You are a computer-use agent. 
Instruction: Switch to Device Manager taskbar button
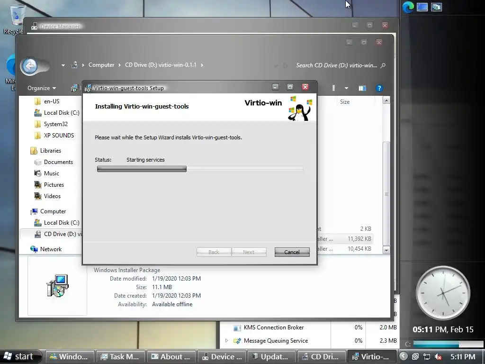[x=222, y=356]
